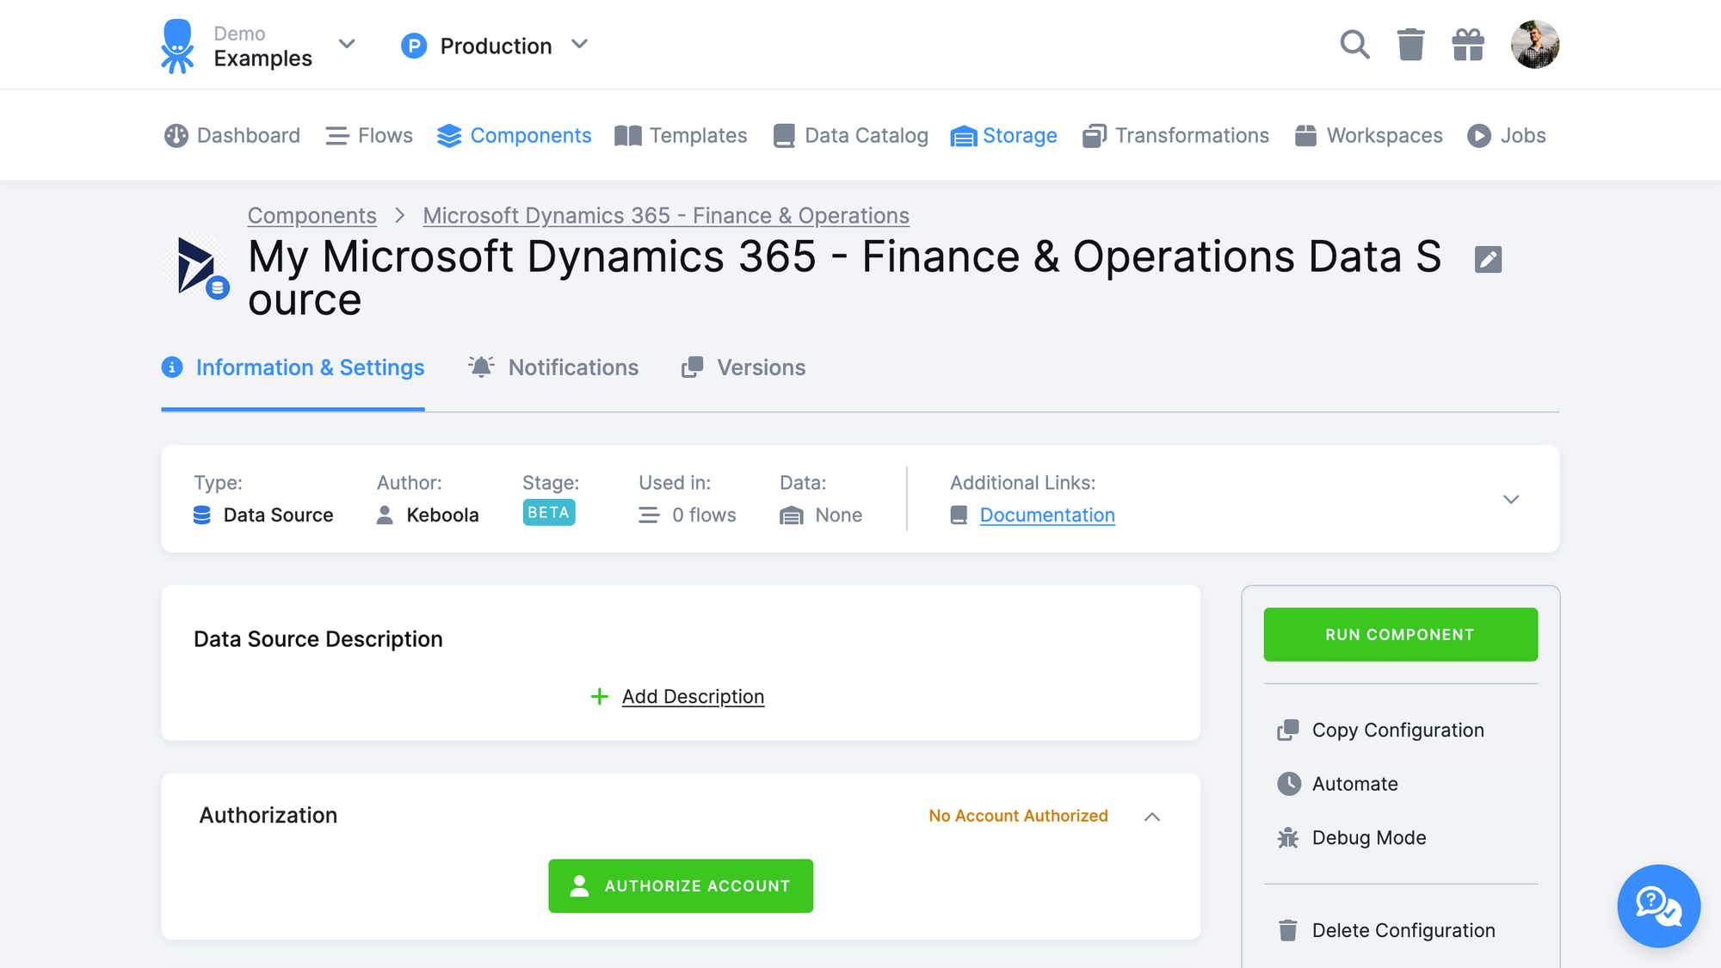Click the gift icon for new features

(1468, 44)
